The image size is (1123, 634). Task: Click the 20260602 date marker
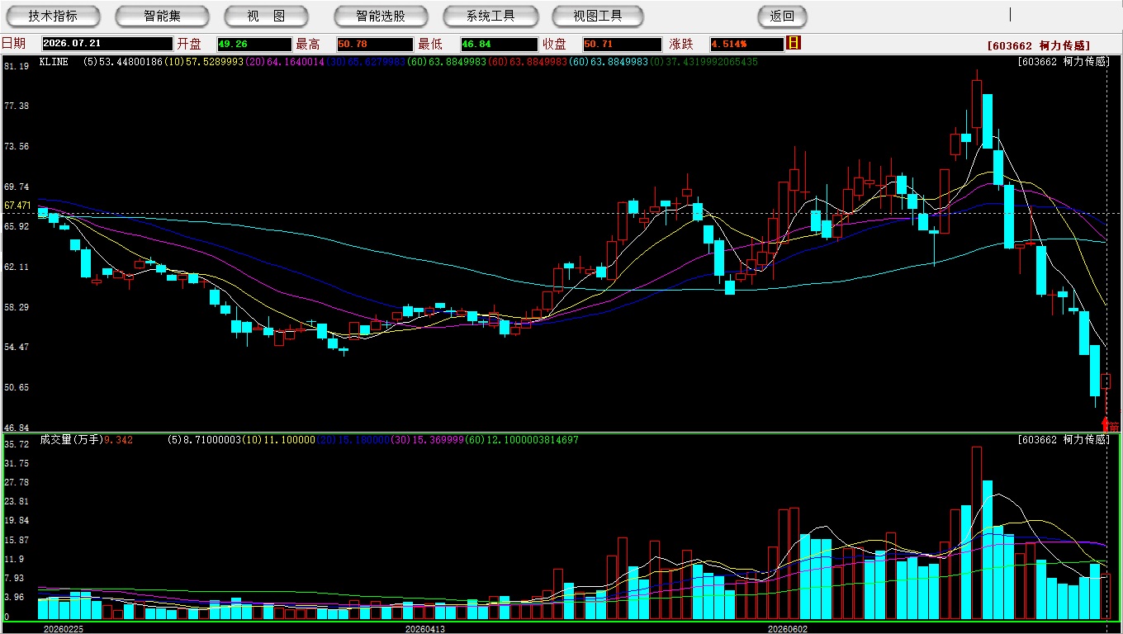(x=788, y=629)
